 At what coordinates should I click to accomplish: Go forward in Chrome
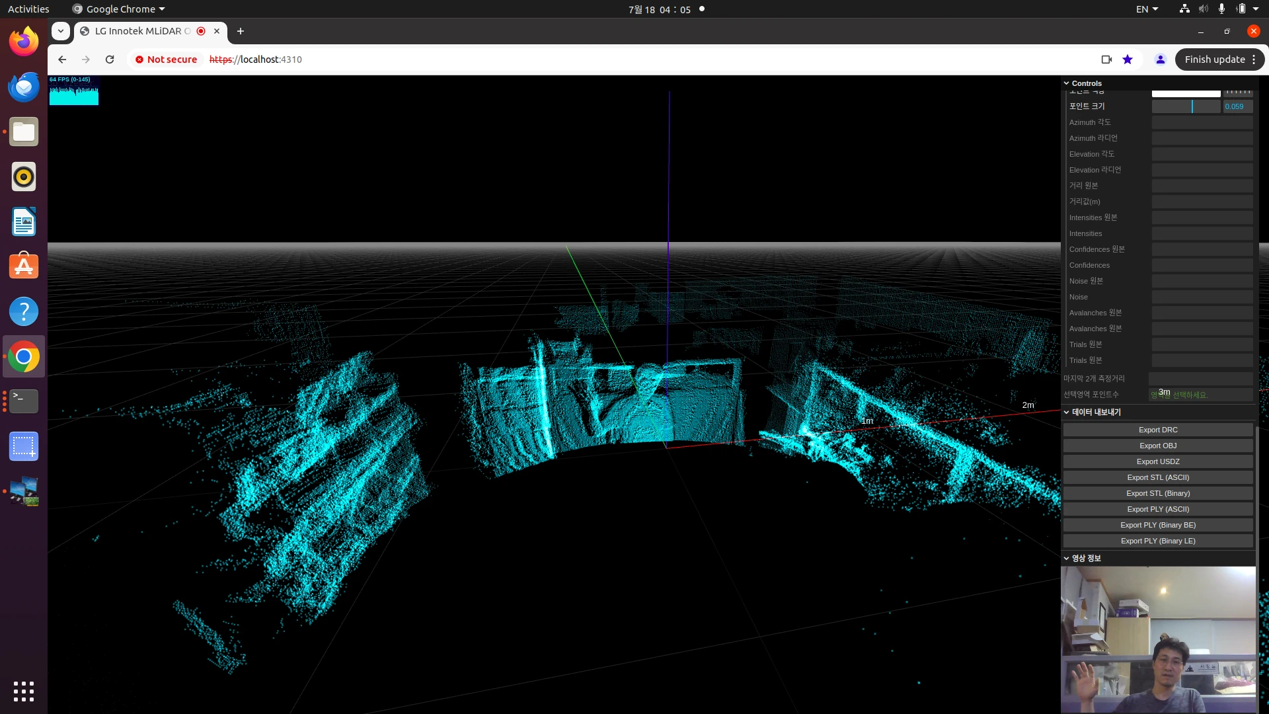pos(86,59)
